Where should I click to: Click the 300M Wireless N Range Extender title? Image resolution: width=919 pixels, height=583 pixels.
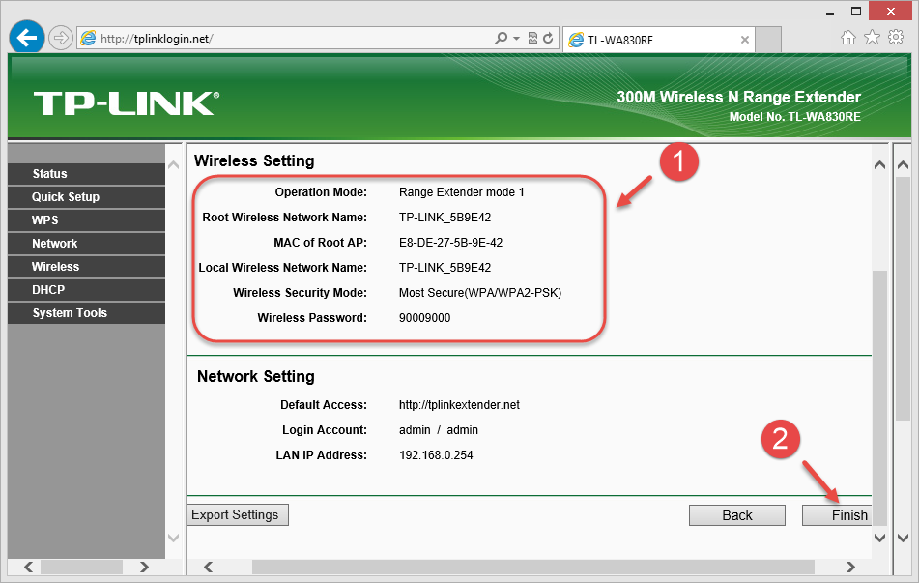pos(738,97)
